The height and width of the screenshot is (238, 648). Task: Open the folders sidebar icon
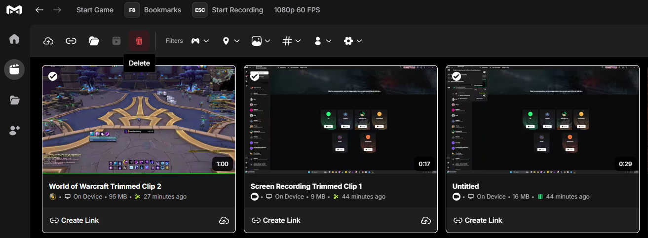pyautogui.click(x=14, y=100)
